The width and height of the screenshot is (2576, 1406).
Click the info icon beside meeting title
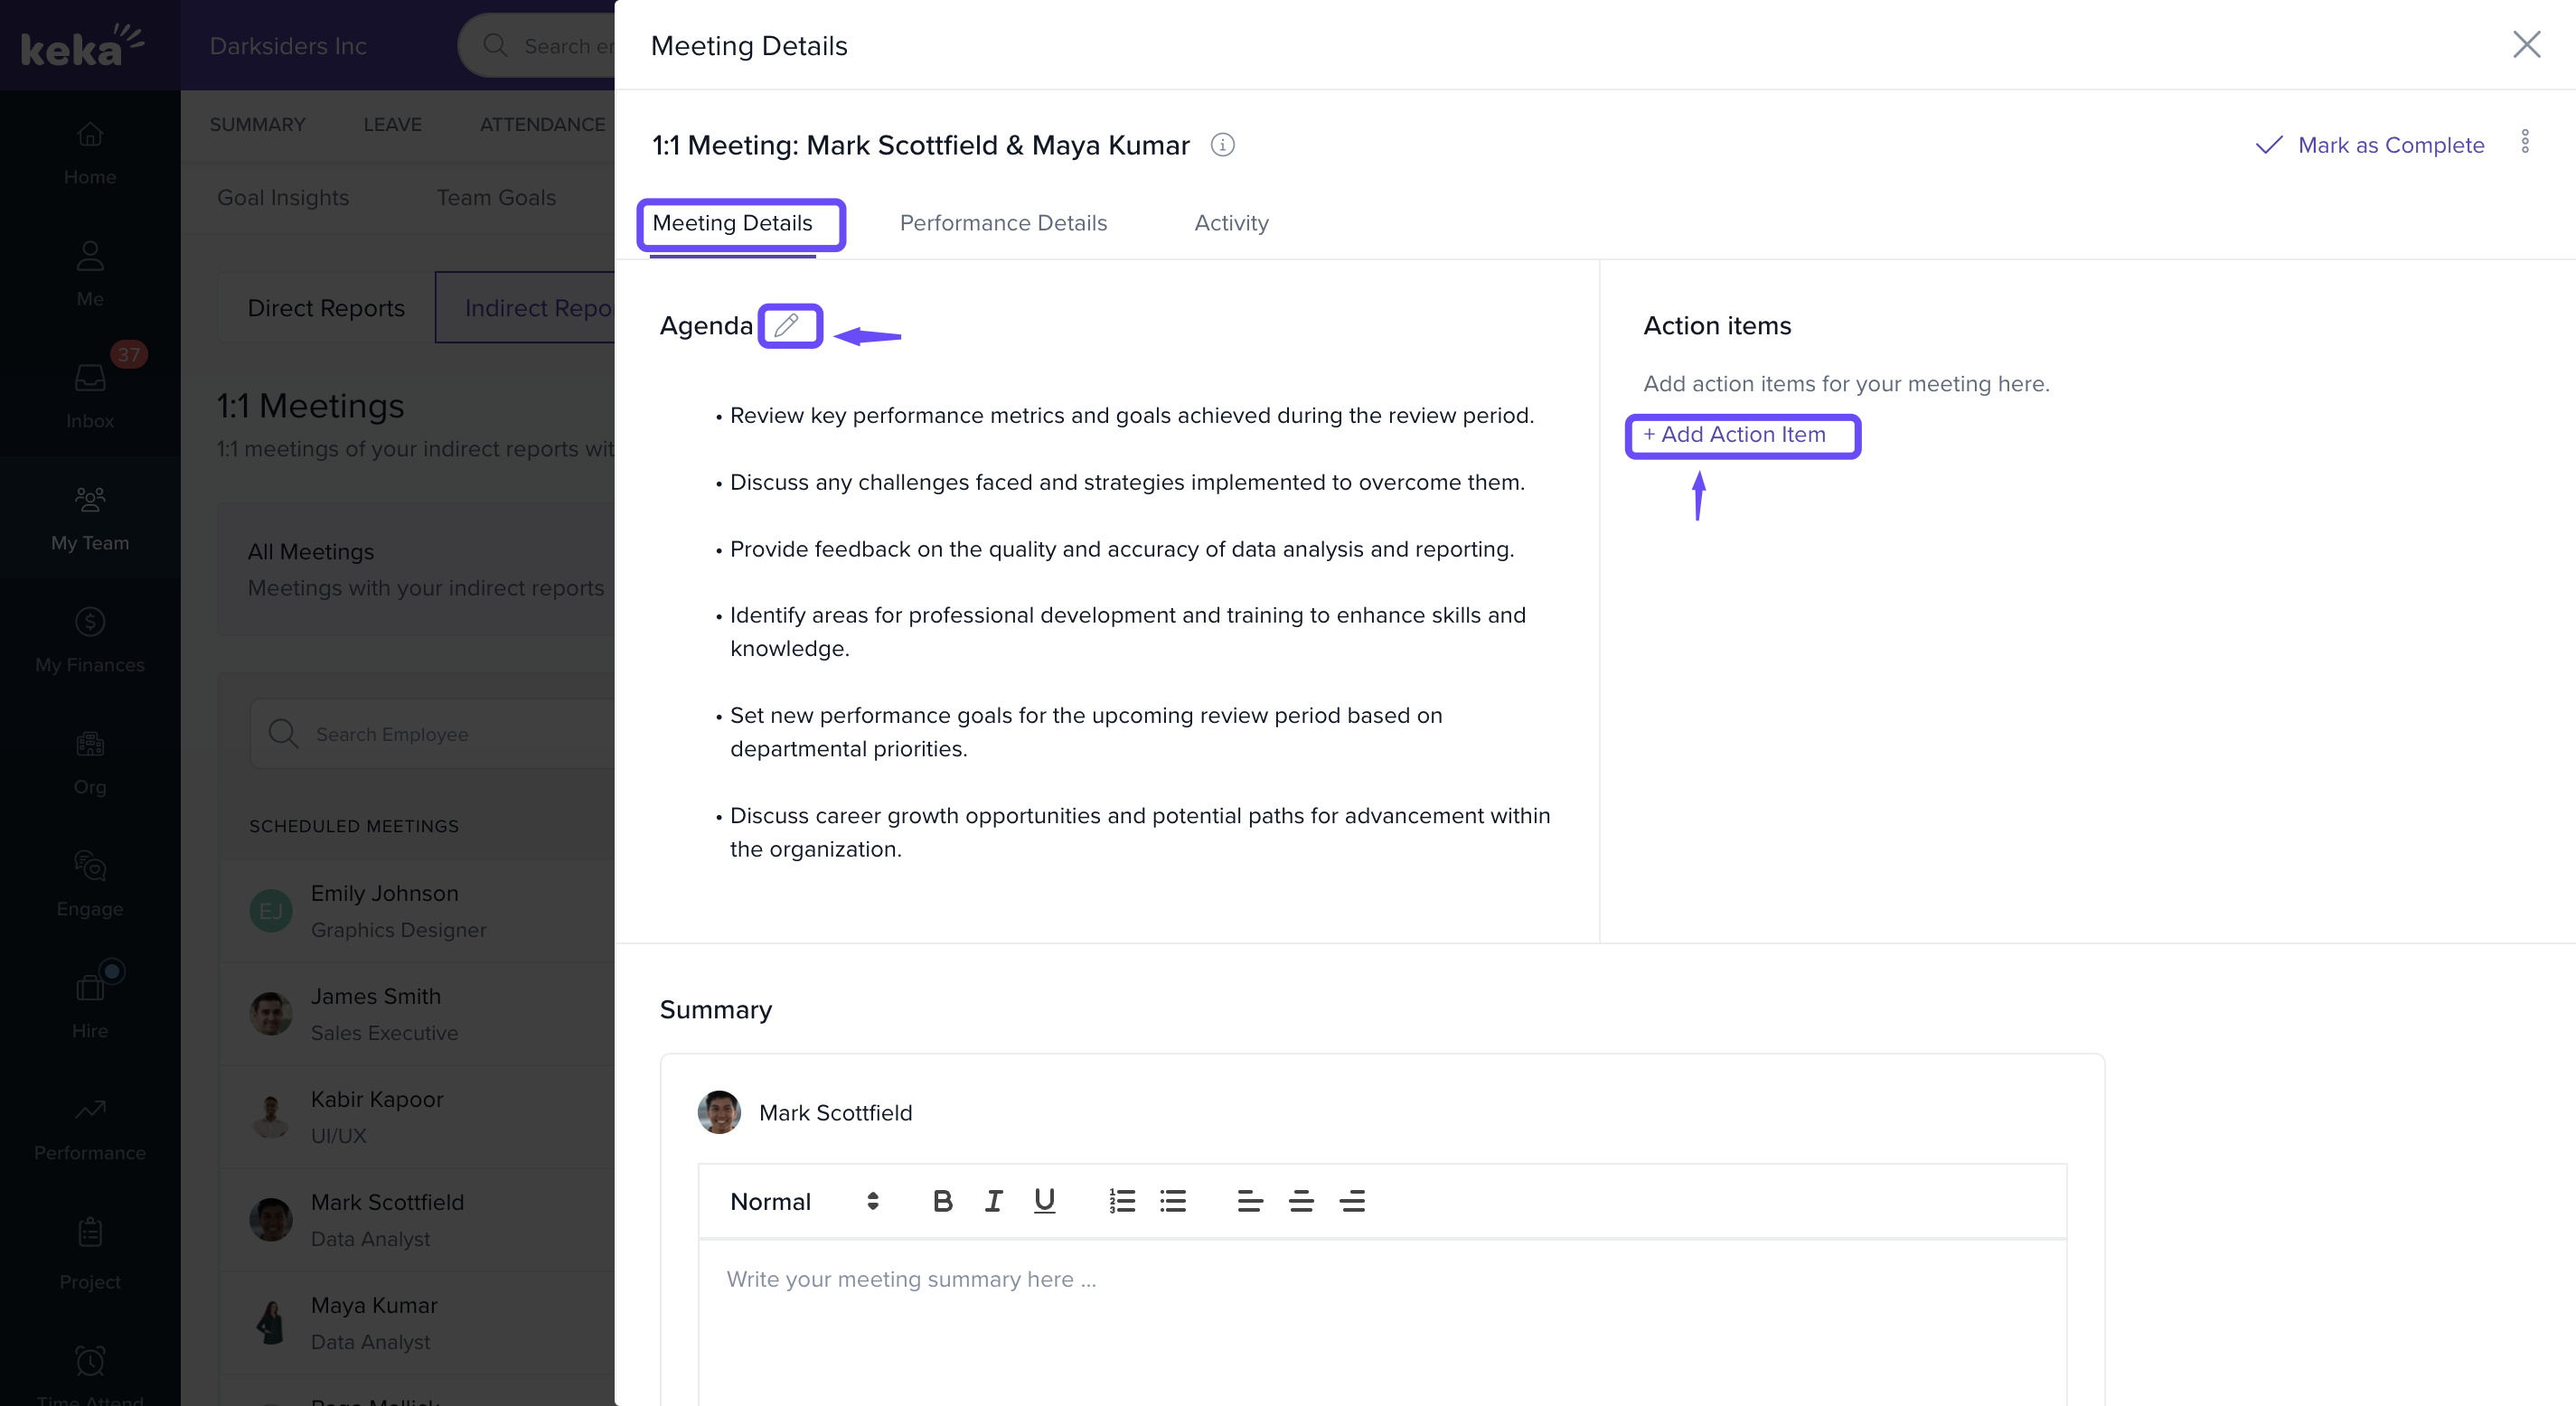1222,145
